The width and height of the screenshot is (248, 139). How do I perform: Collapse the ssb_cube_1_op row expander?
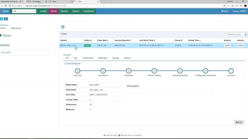[x=61, y=46]
